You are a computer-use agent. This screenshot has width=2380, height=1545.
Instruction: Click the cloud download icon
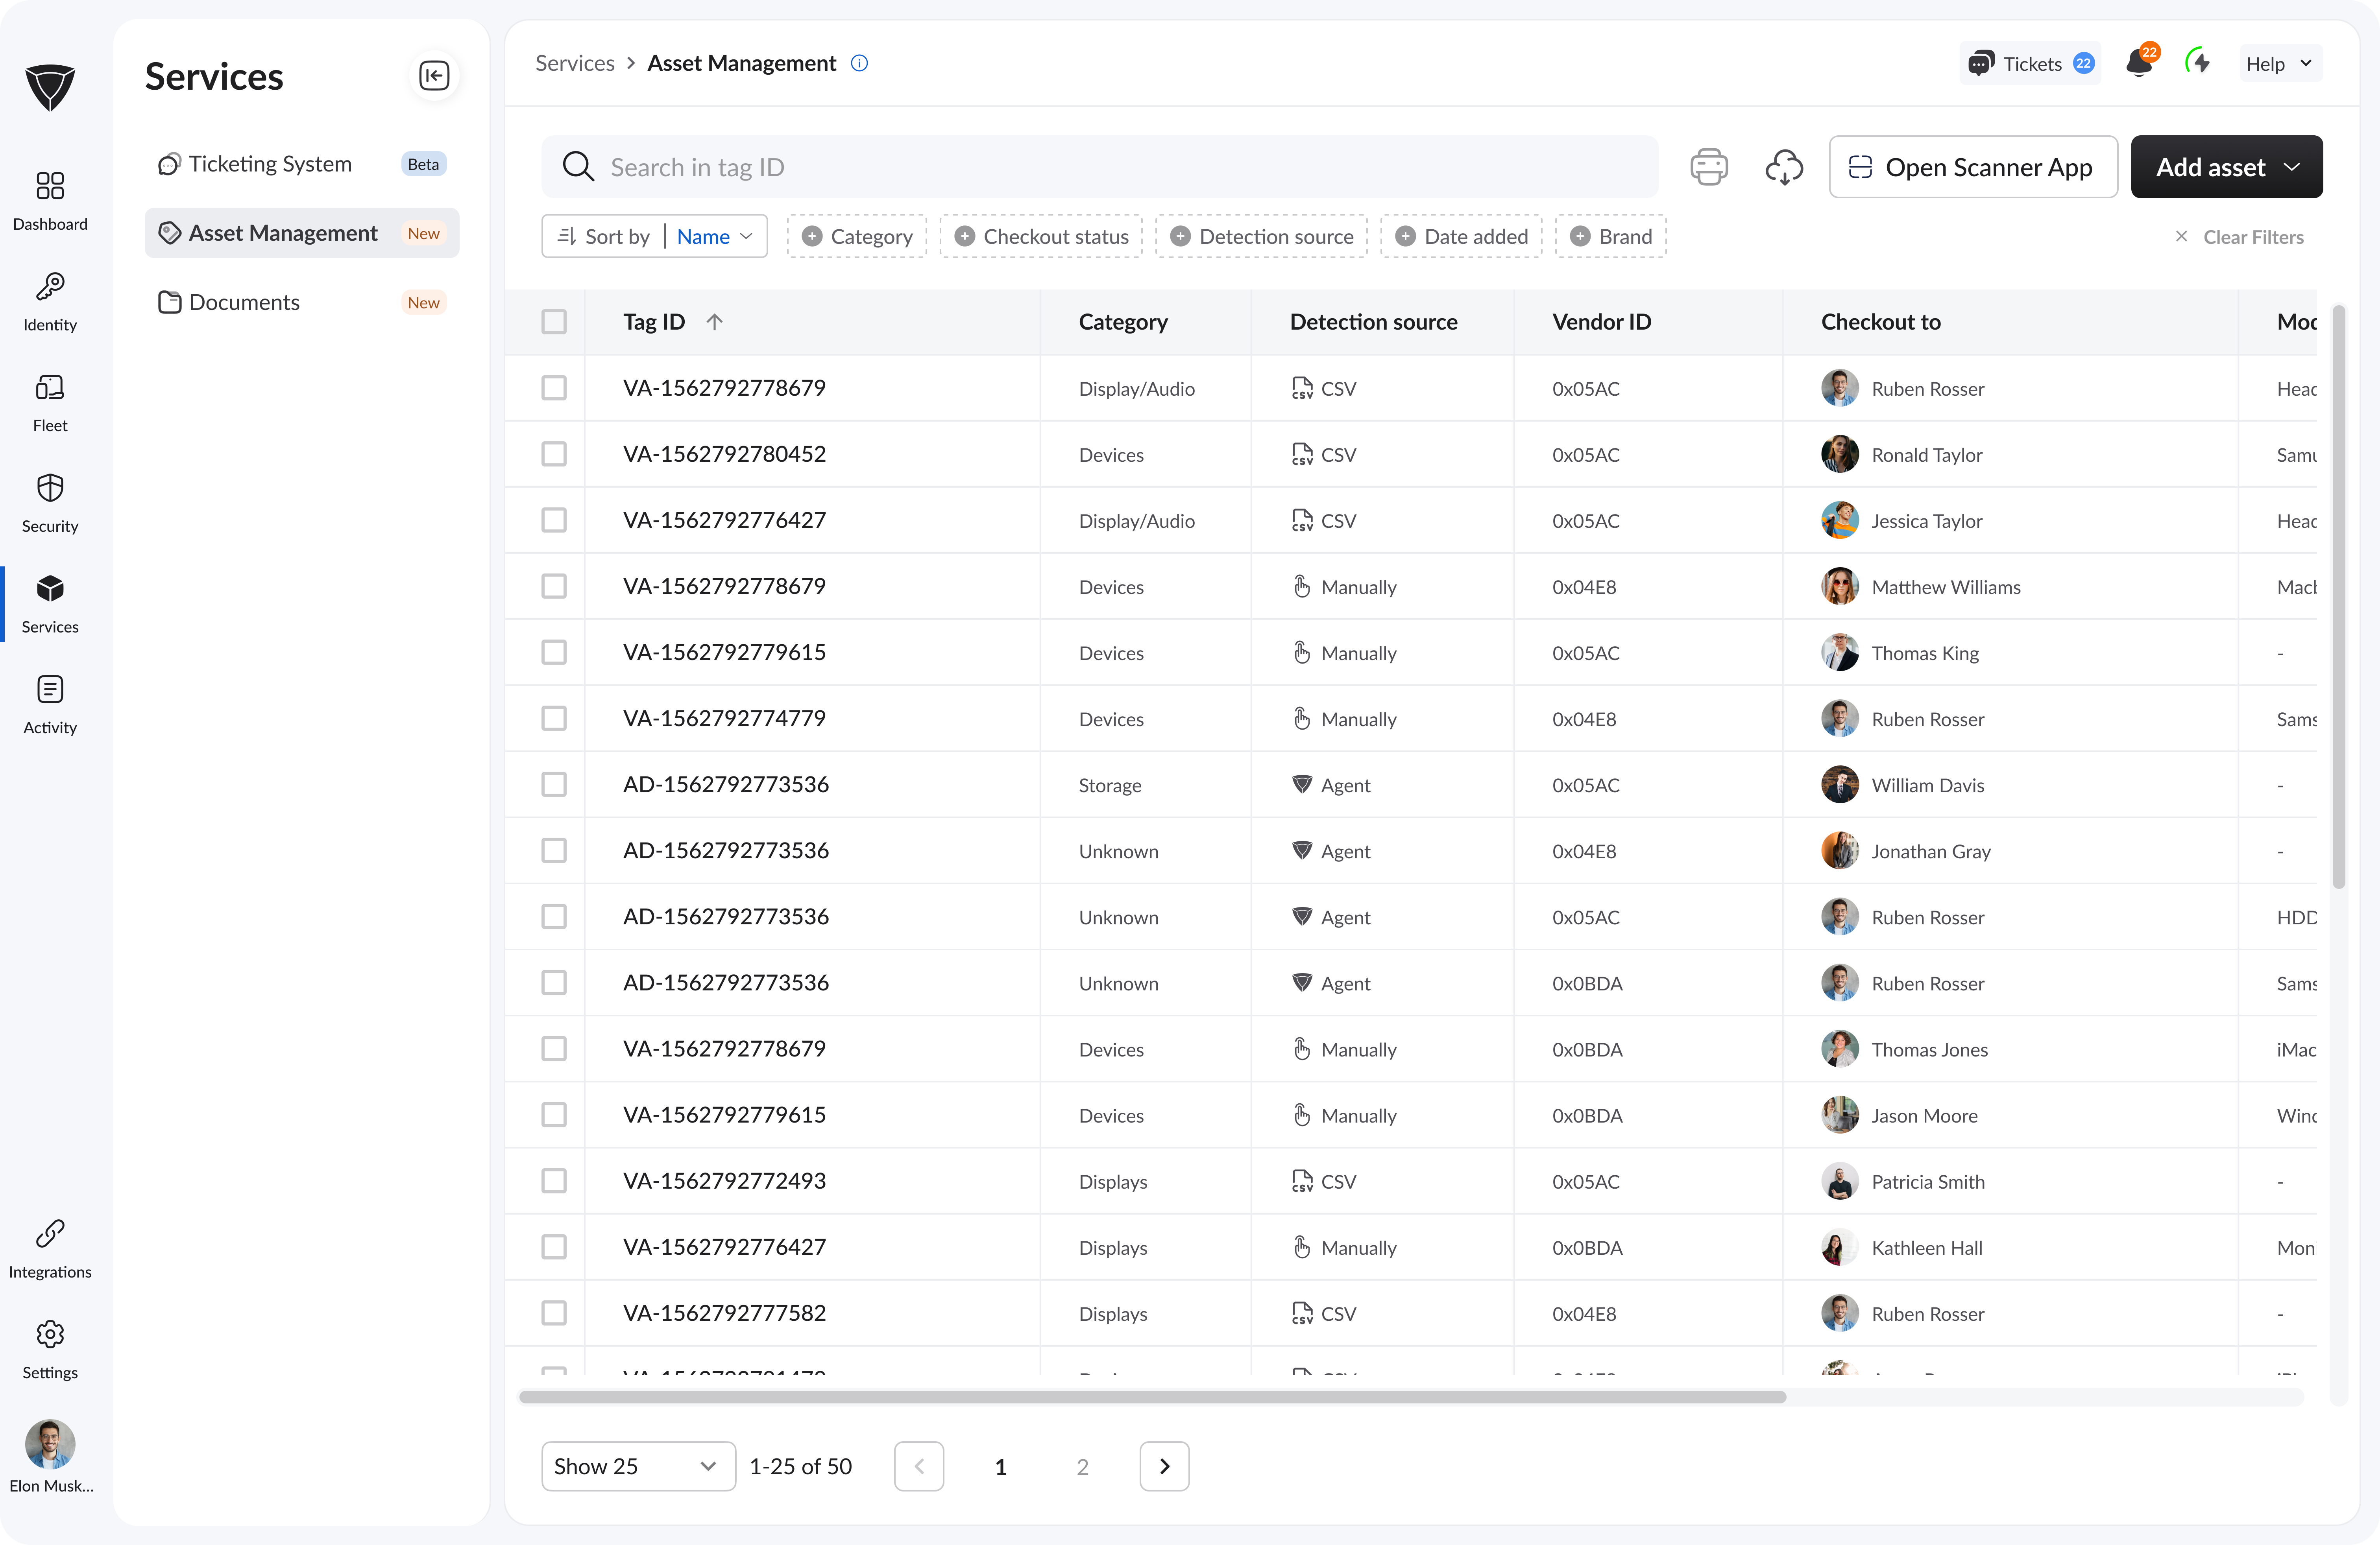[x=1783, y=167]
